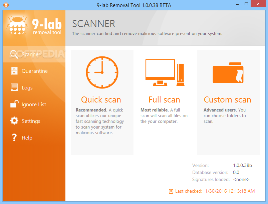This screenshot has width=268, height=204.
Task: Switch to the Logs section
Action: coord(34,87)
